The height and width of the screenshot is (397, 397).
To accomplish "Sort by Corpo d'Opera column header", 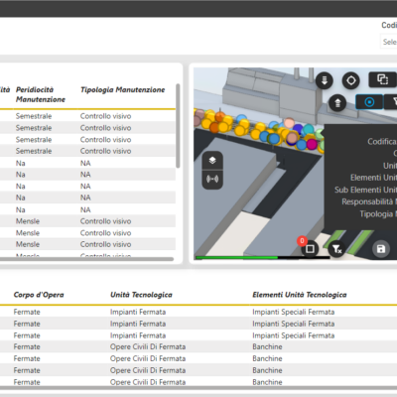I will click(x=39, y=295).
